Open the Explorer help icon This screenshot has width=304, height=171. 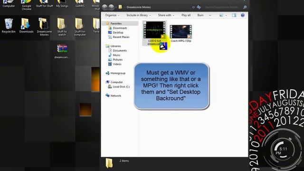pyautogui.click(x=243, y=15)
